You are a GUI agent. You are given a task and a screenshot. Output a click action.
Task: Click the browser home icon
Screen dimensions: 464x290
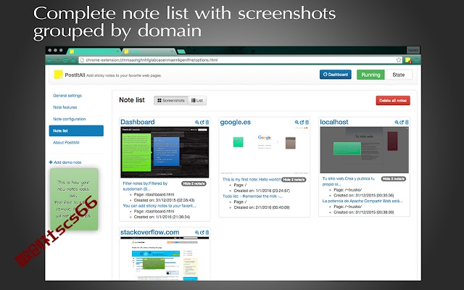[72, 60]
